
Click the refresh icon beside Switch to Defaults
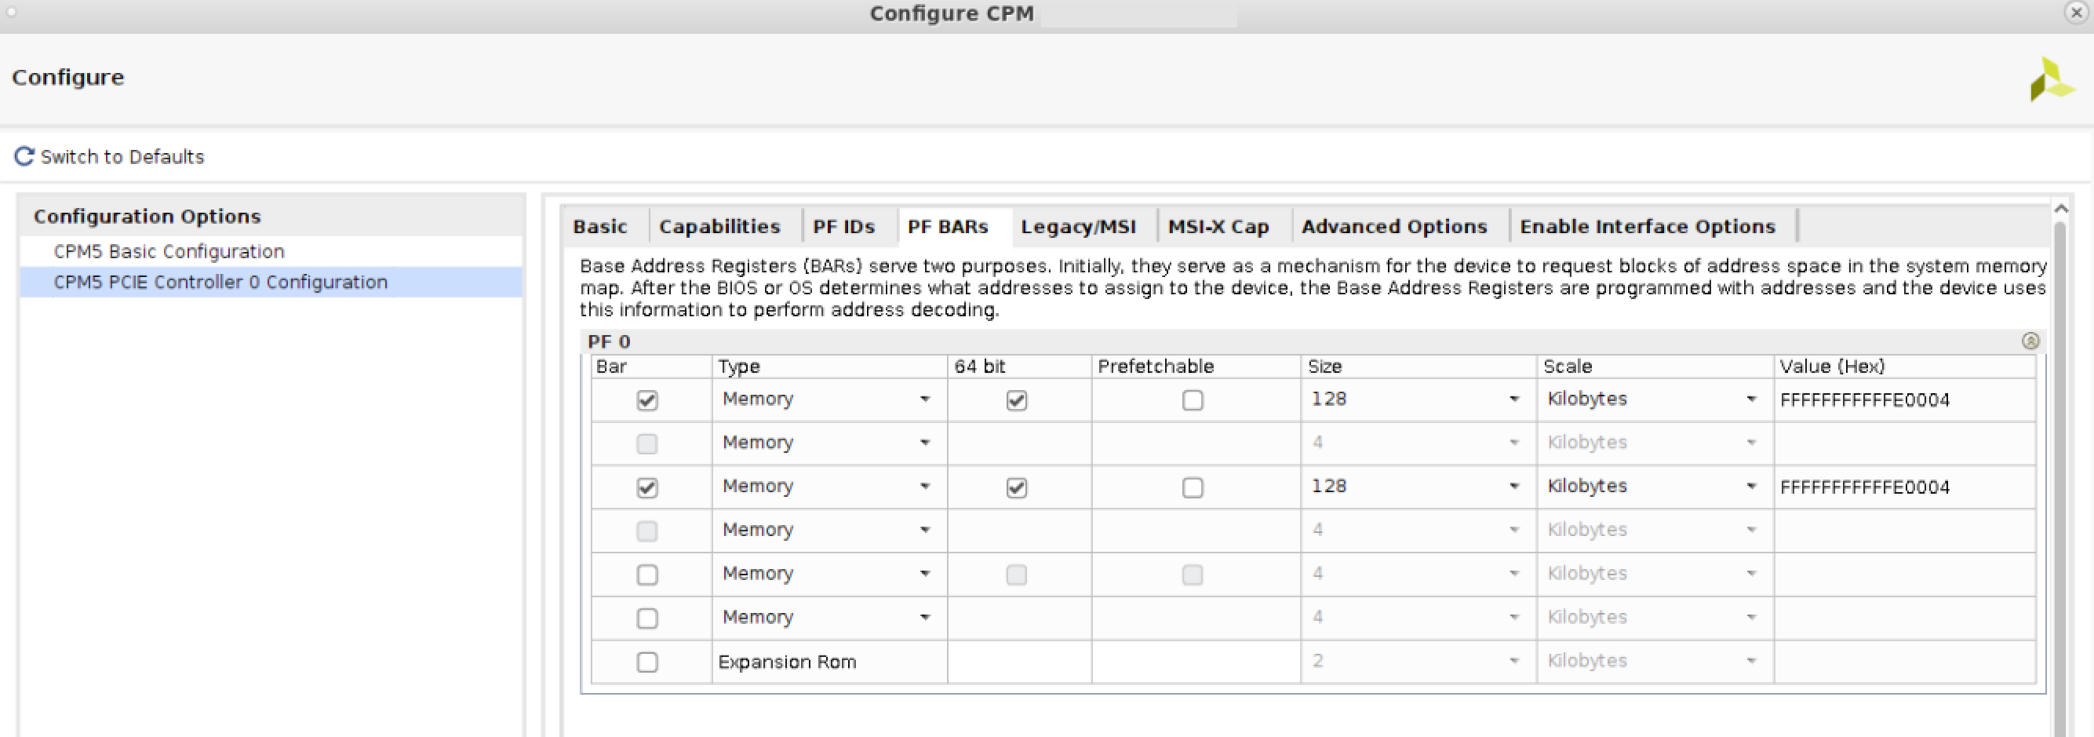click(24, 156)
